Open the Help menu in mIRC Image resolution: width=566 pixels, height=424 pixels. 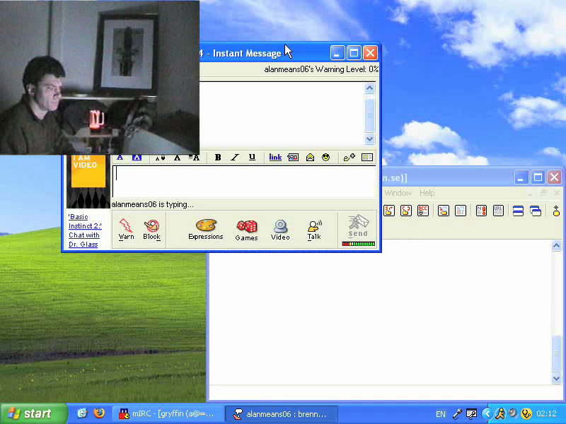coord(427,193)
